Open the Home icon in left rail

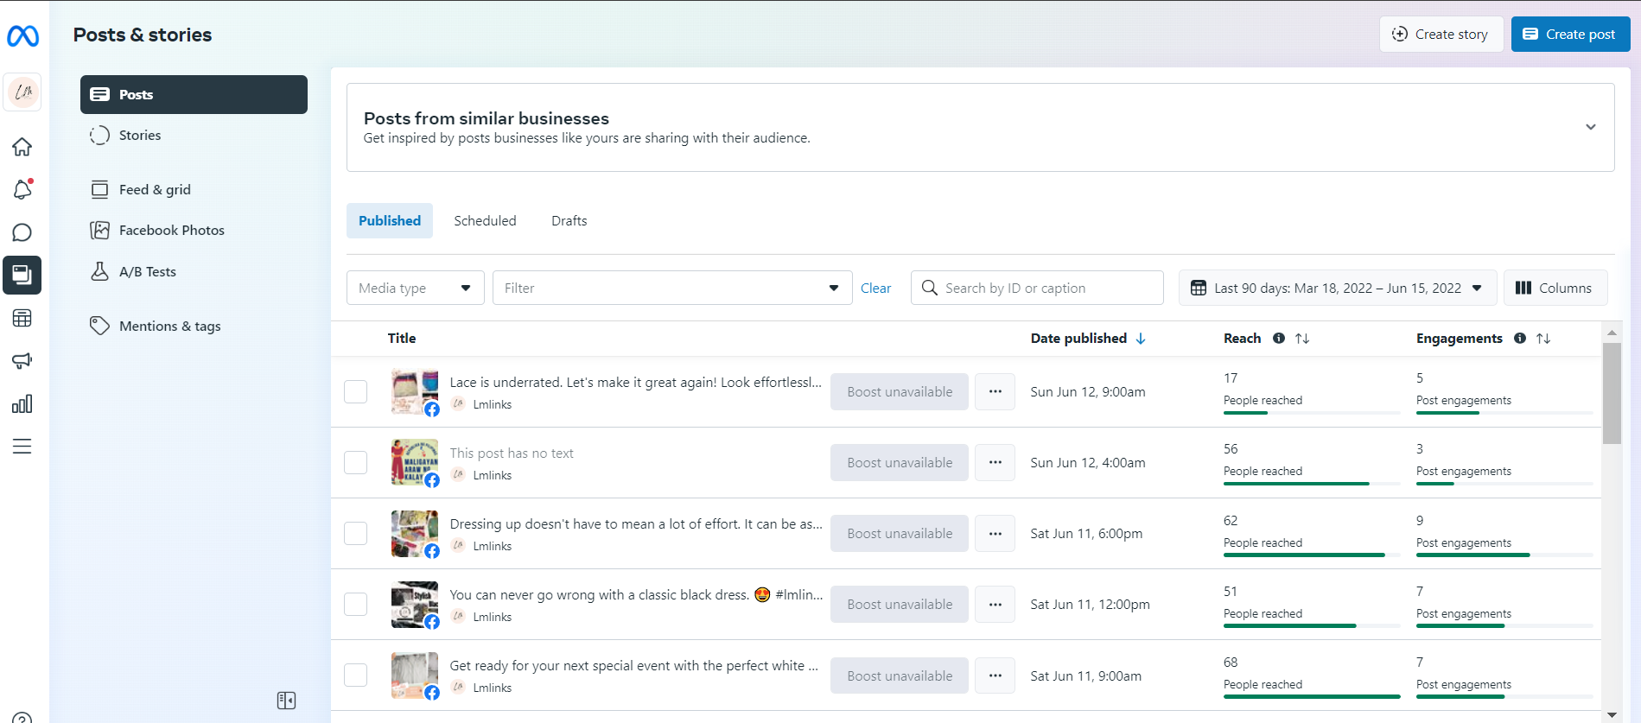click(x=22, y=147)
